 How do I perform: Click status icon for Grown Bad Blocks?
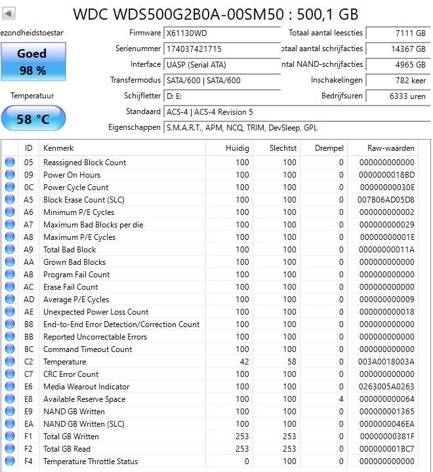tap(10, 262)
